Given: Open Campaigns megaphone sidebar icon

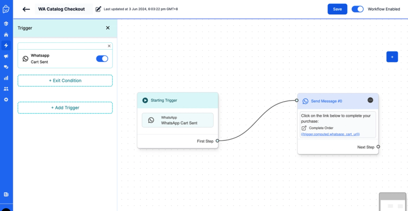Looking at the screenshot, I should (x=6, y=56).
